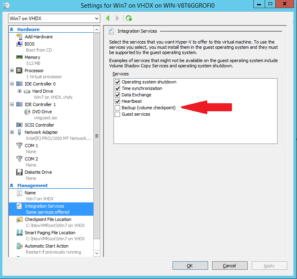Click the Name item icon

click(x=19, y=193)
